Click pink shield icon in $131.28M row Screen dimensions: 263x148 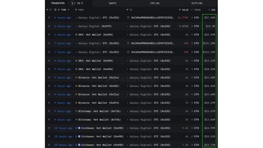[x=128, y=43]
